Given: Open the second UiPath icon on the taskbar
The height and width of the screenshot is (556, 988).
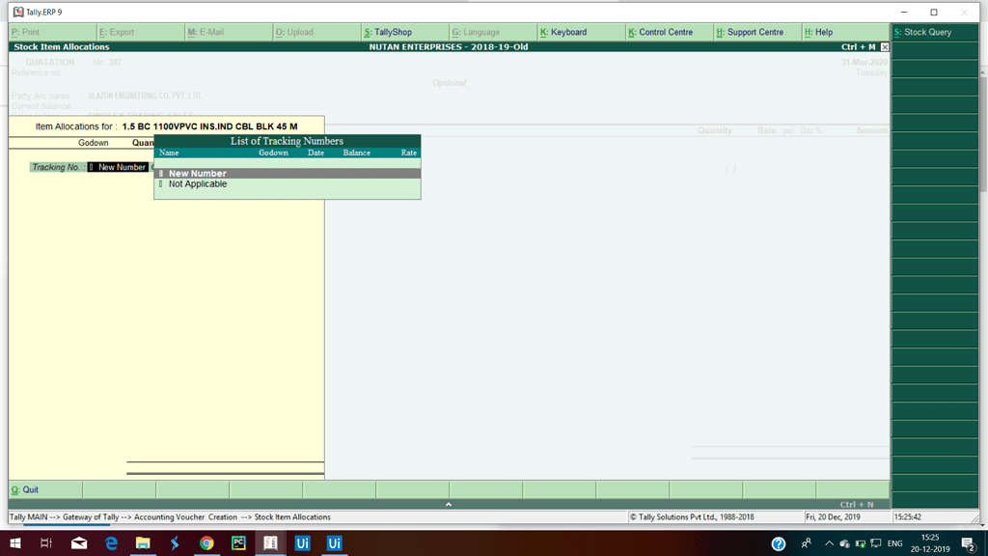Looking at the screenshot, I should click(x=335, y=542).
